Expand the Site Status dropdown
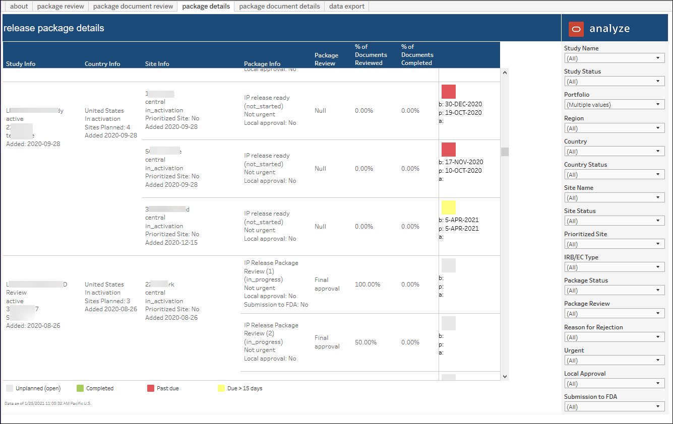The image size is (673, 424). click(615, 221)
